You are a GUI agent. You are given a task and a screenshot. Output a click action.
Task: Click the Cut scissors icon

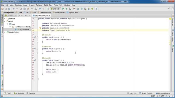pos(21,9)
